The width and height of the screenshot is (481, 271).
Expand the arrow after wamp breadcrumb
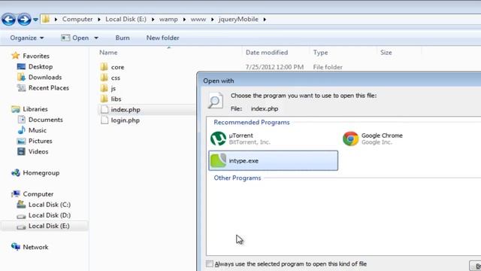(x=184, y=20)
